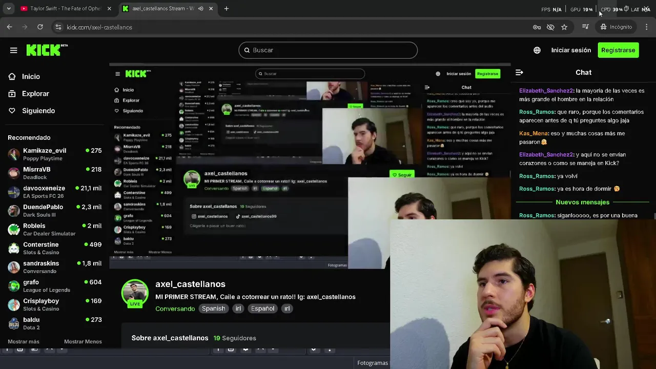The height and width of the screenshot is (369, 656).
Task: Close the axel_castellanos Stream tab
Action: click(x=211, y=9)
